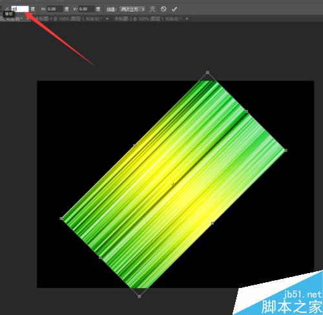Viewport: 323px width, 315px height.
Task: Select the upper-right edge midpoint handle
Action: click(247, 111)
